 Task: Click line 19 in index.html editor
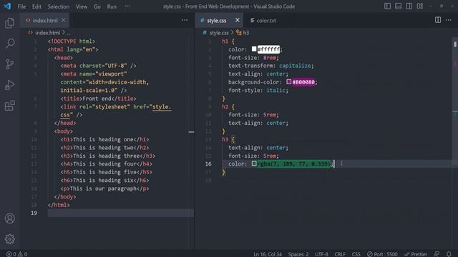(x=120, y=213)
